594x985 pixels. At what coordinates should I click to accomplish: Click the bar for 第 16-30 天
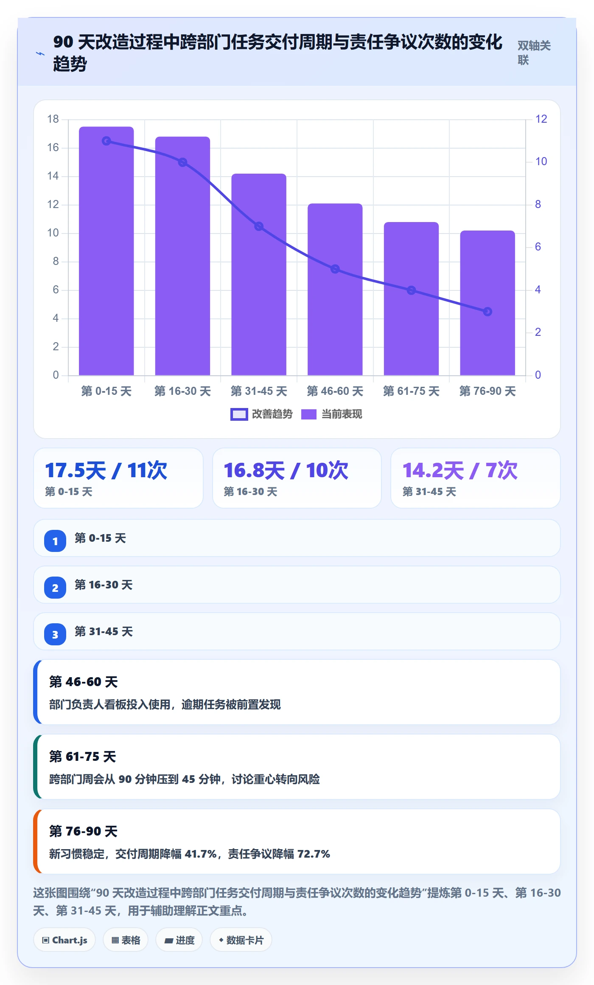click(x=182, y=256)
